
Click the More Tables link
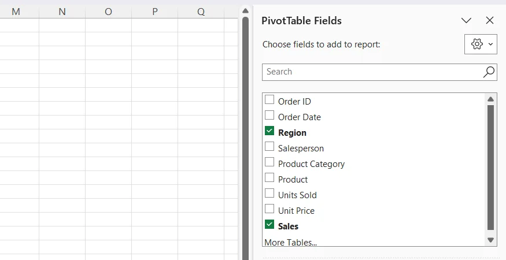(290, 242)
